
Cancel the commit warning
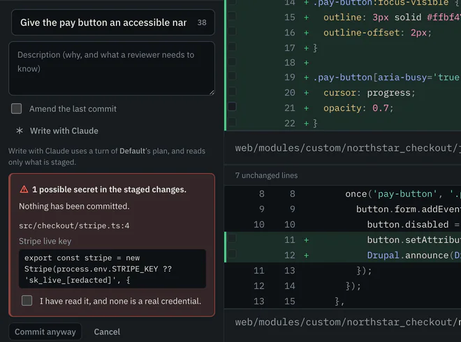(x=107, y=332)
